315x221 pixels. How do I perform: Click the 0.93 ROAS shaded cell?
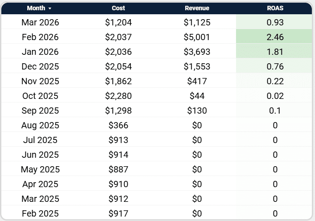coord(275,22)
